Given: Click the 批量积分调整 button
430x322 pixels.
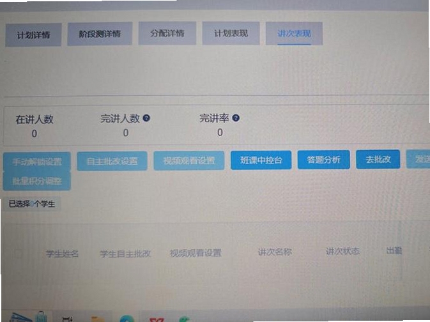Looking at the screenshot, I should click(x=37, y=181).
